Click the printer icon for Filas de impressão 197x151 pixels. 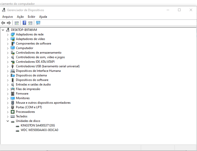13,89
